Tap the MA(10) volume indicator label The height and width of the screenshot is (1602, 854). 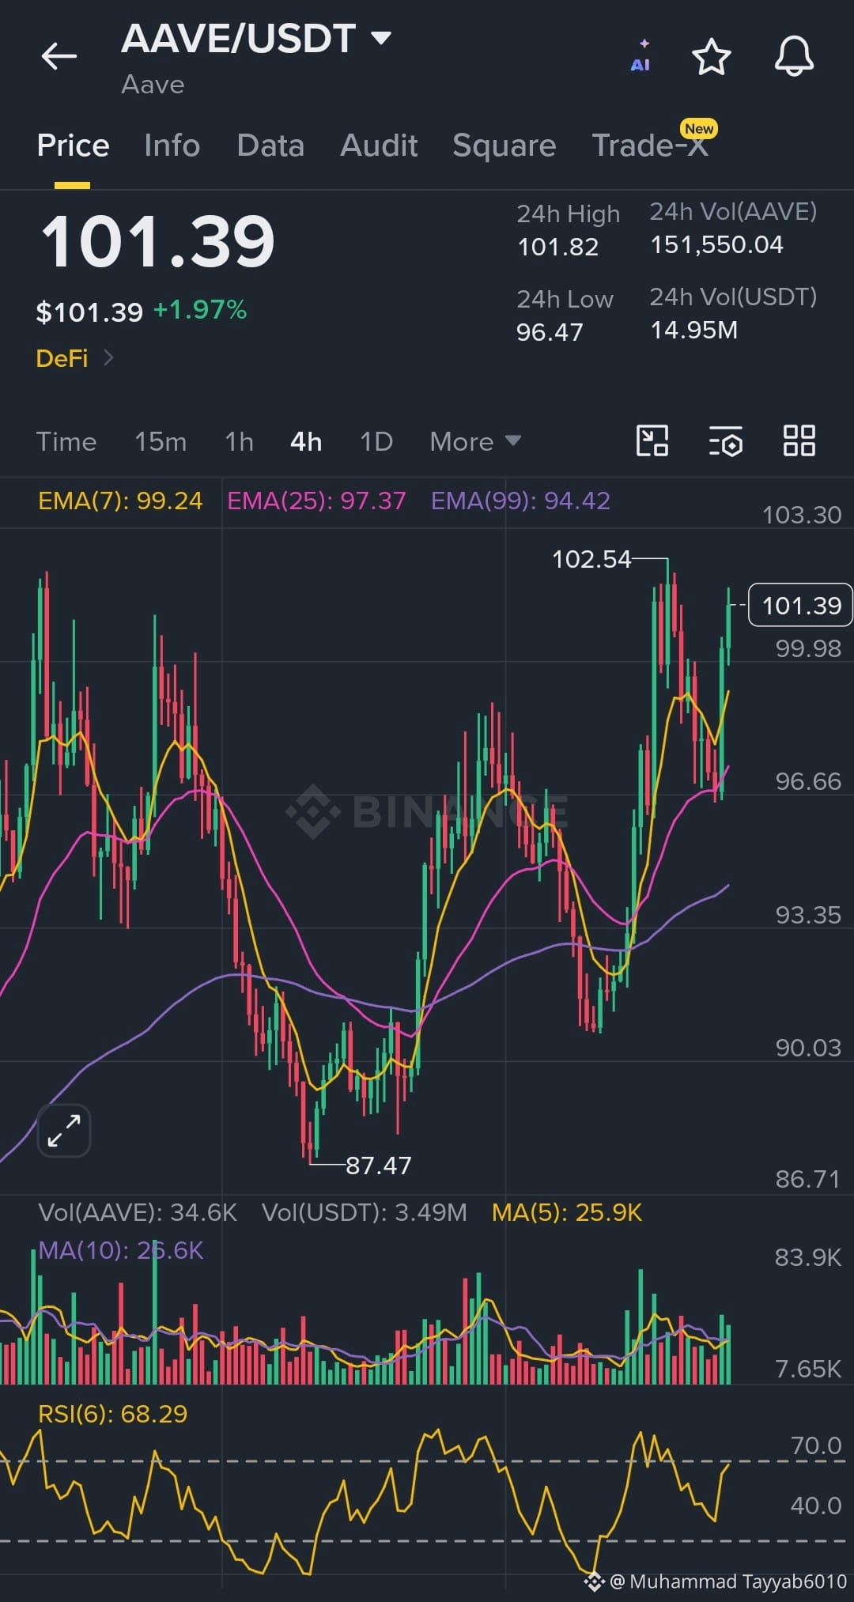point(121,1249)
